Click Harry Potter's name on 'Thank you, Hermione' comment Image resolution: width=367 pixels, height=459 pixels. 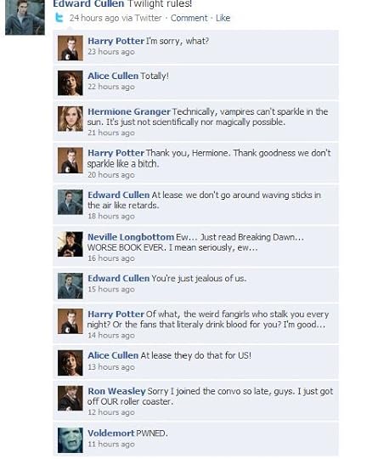[x=116, y=153]
